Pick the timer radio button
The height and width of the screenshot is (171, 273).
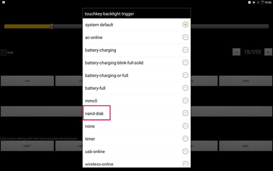point(185,139)
